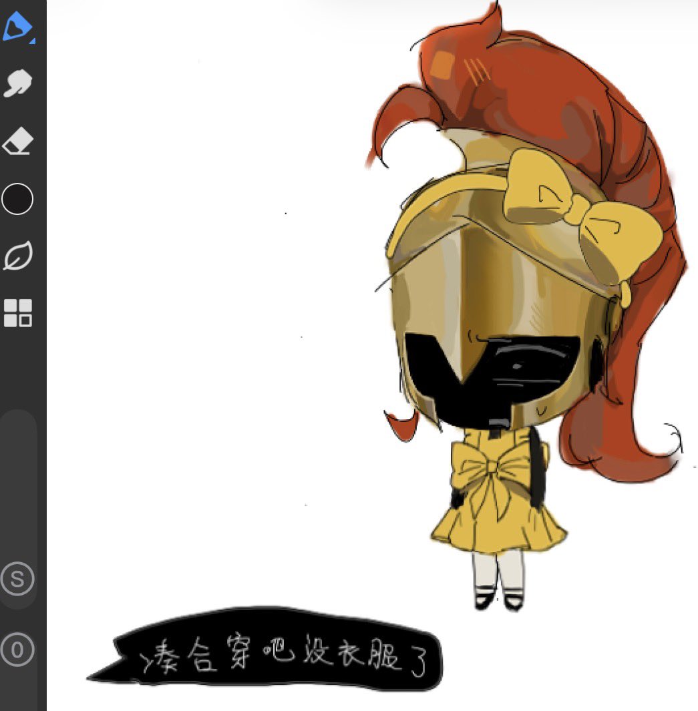Viewport: 698px width, 711px height.
Task: Open the black color swatch picker
Action: click(17, 198)
